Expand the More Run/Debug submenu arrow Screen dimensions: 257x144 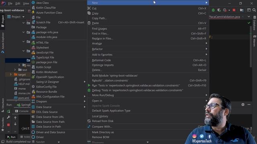click(x=206, y=95)
